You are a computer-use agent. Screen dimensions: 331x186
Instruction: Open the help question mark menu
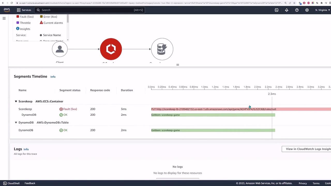tap(297, 10)
